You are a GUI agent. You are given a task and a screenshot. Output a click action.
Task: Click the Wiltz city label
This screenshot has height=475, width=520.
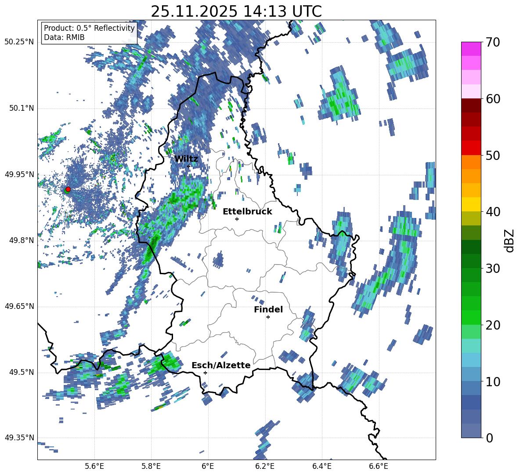click(x=186, y=159)
